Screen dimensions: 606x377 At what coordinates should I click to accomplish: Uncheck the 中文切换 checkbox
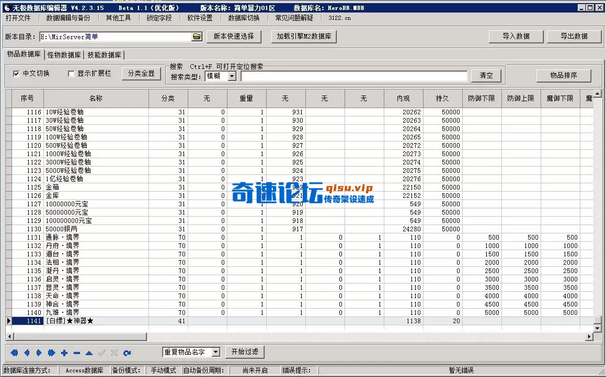[x=17, y=74]
